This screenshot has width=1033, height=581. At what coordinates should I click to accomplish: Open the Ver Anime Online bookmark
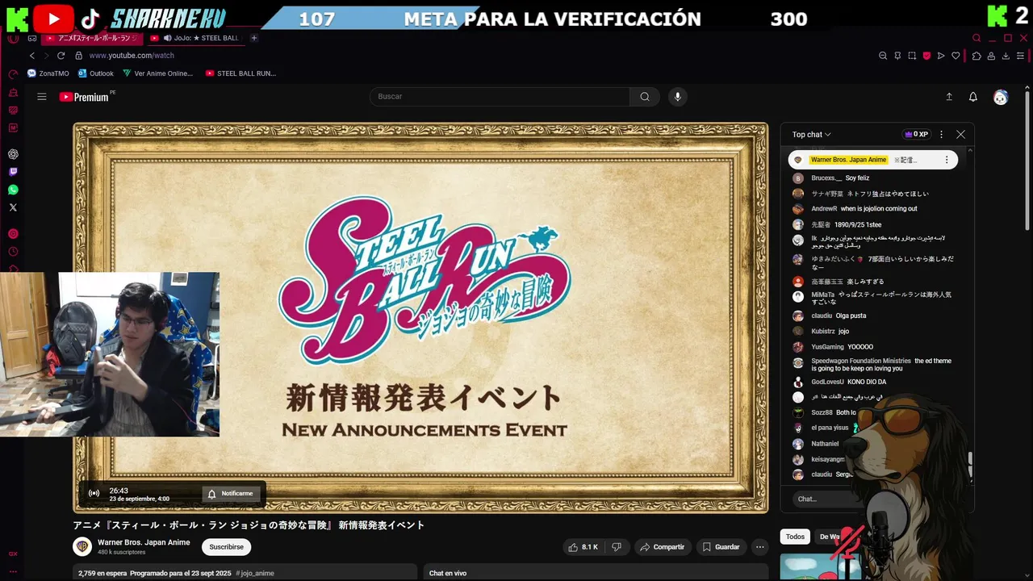click(x=158, y=73)
